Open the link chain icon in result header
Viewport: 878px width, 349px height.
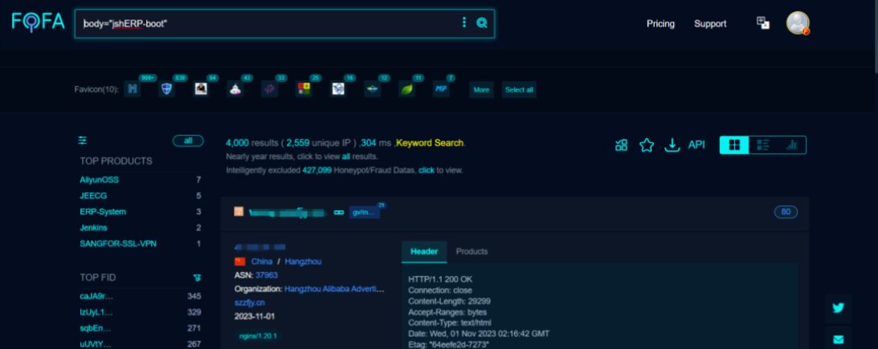pyautogui.click(x=338, y=213)
